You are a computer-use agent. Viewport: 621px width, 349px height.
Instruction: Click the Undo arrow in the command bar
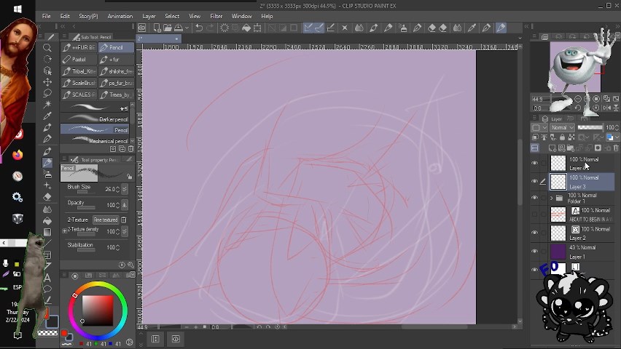click(x=198, y=28)
